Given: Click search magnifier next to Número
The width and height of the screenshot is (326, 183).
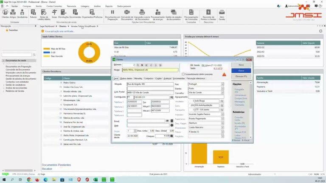Looking at the screenshot, I should coord(138,65).
